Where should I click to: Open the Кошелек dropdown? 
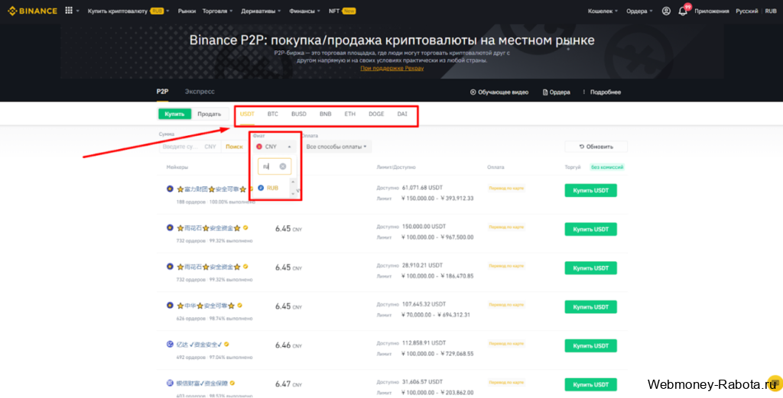(x=603, y=11)
